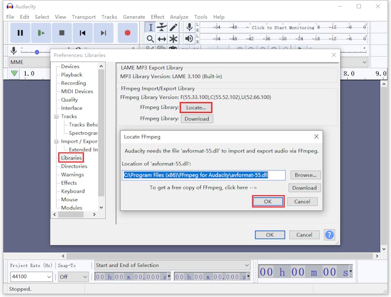The image size is (391, 297).
Task: Collapse the Tracks tree node
Action: (x=56, y=117)
